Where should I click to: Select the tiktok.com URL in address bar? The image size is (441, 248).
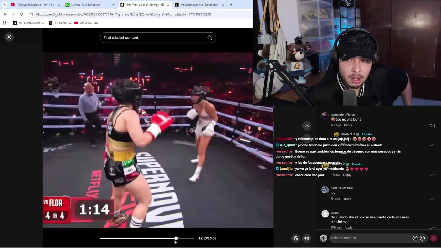(123, 14)
